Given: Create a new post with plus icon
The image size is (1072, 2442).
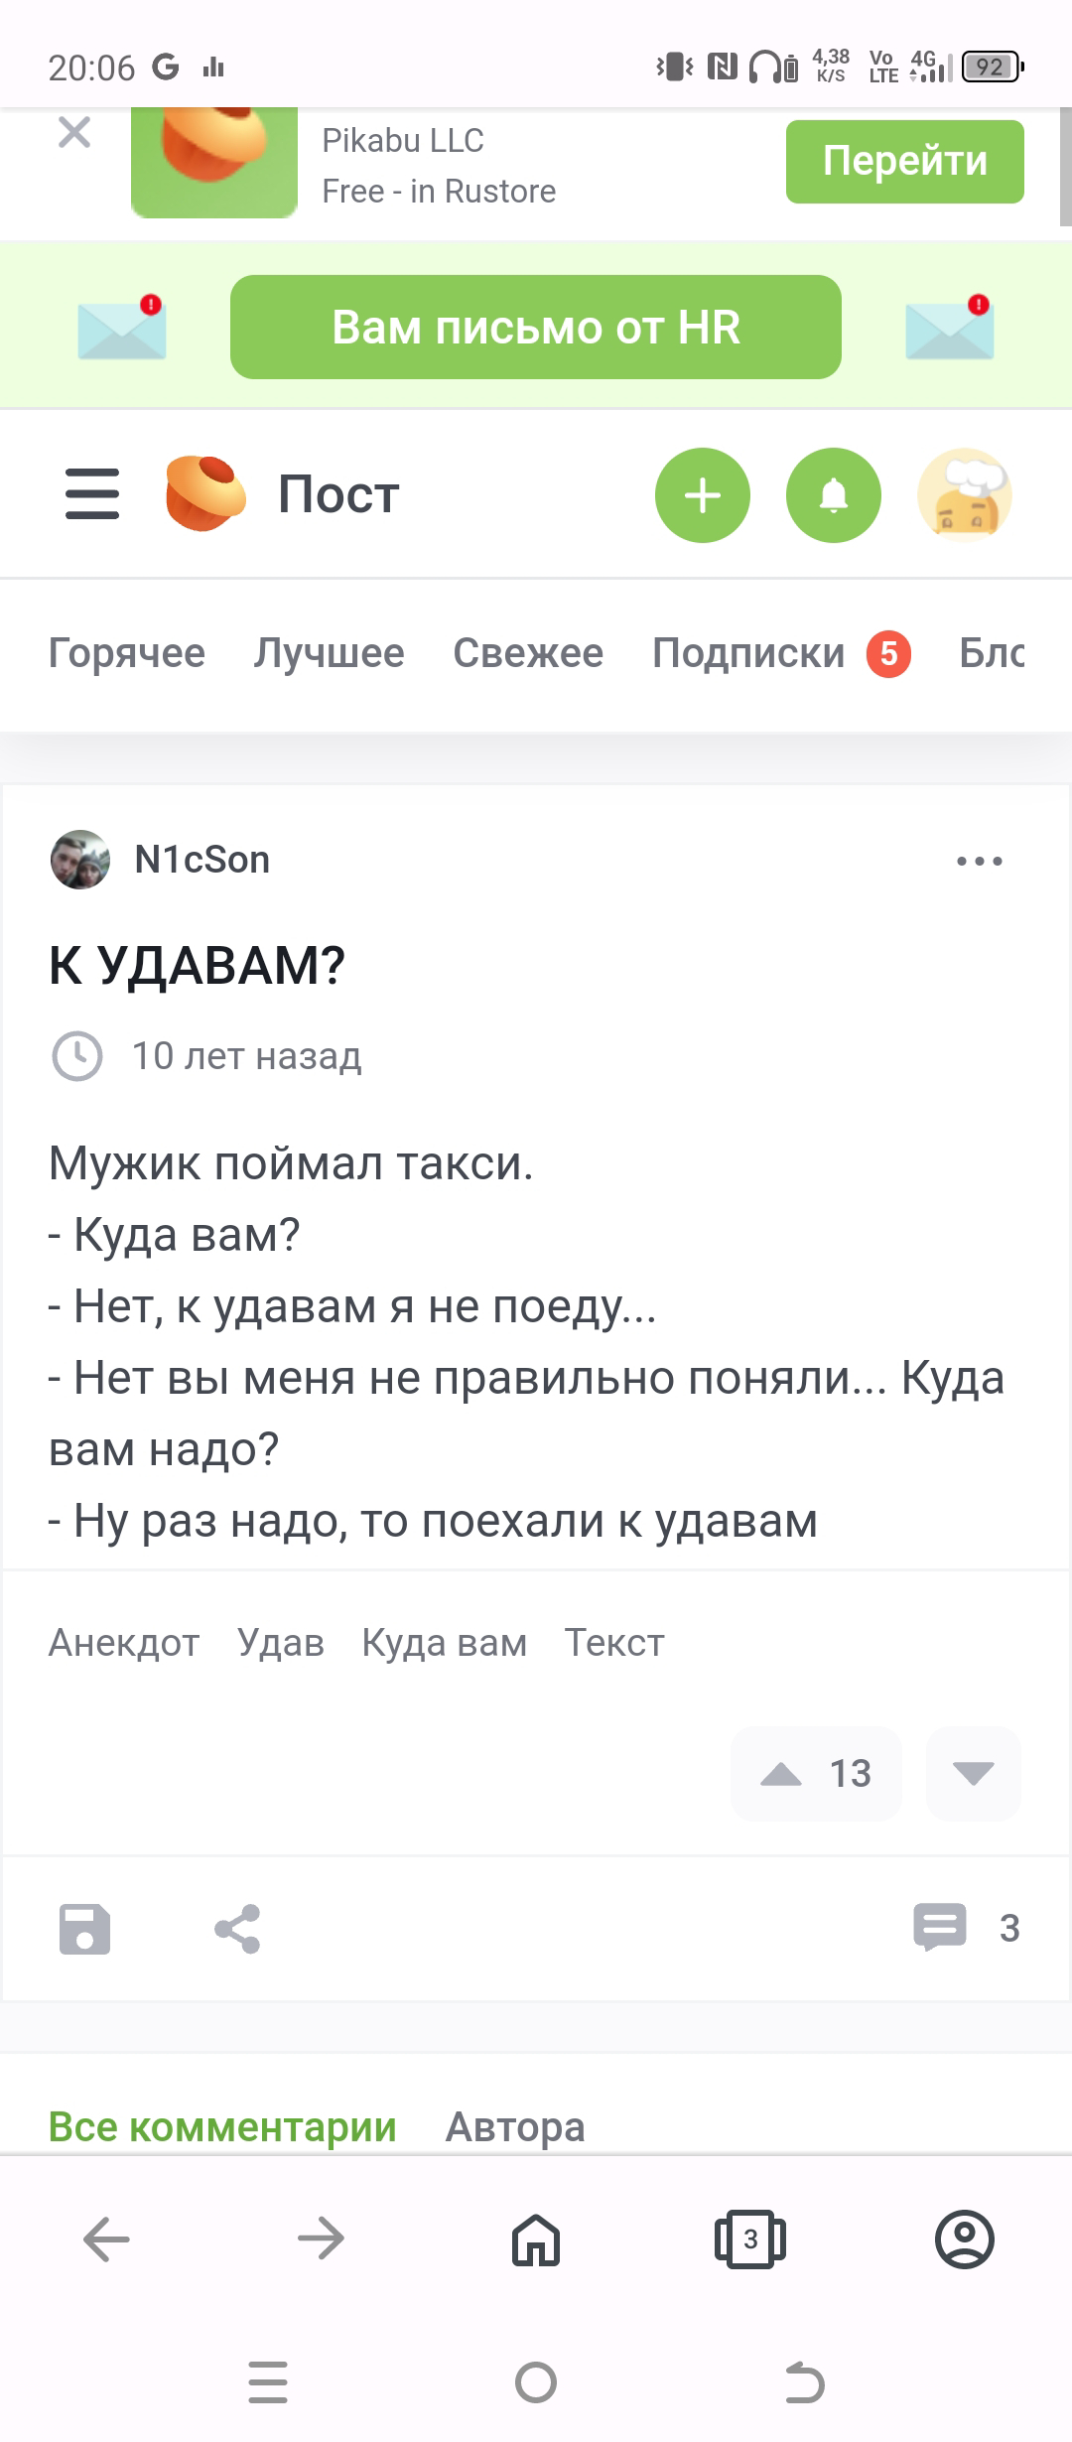Looking at the screenshot, I should pyautogui.click(x=702, y=495).
